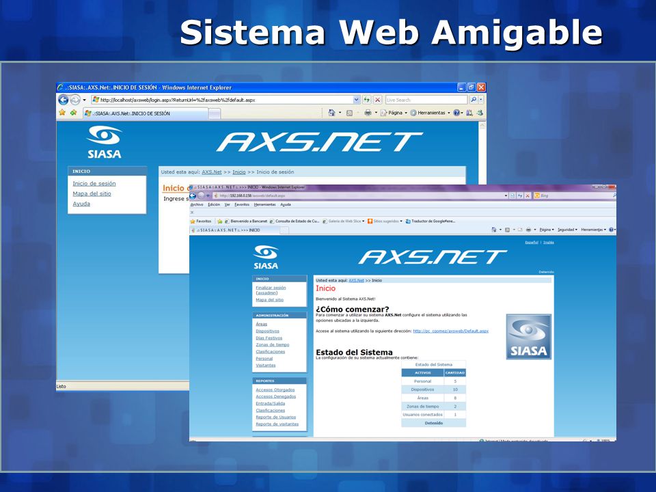Open 'Bienvenido a Bancanet' favorite
Screen dimensions: 656x492
246,221
